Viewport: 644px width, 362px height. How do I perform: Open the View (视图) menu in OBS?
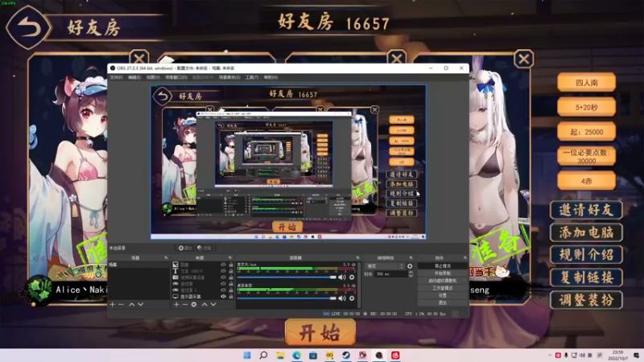pyautogui.click(x=153, y=77)
